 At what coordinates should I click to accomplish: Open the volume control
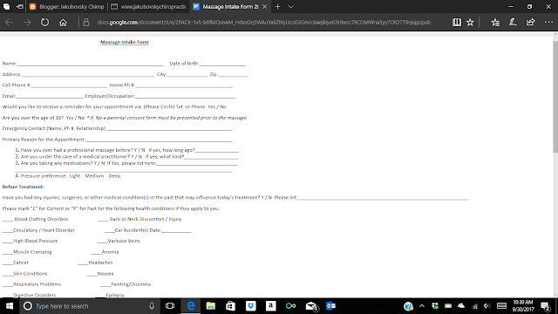tap(487, 306)
